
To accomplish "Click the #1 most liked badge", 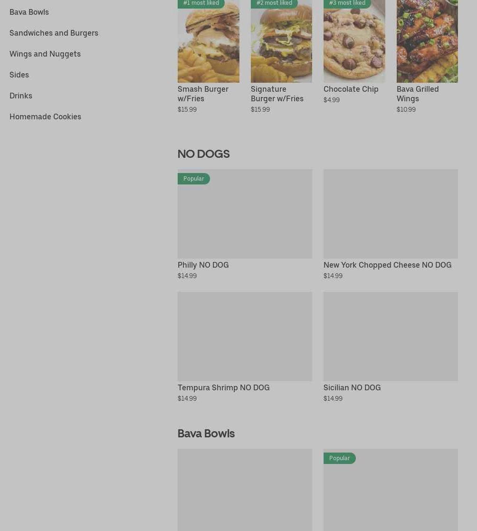I will (x=201, y=3).
